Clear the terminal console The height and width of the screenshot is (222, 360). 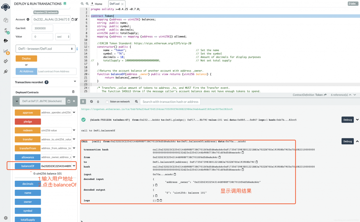tap(91, 102)
